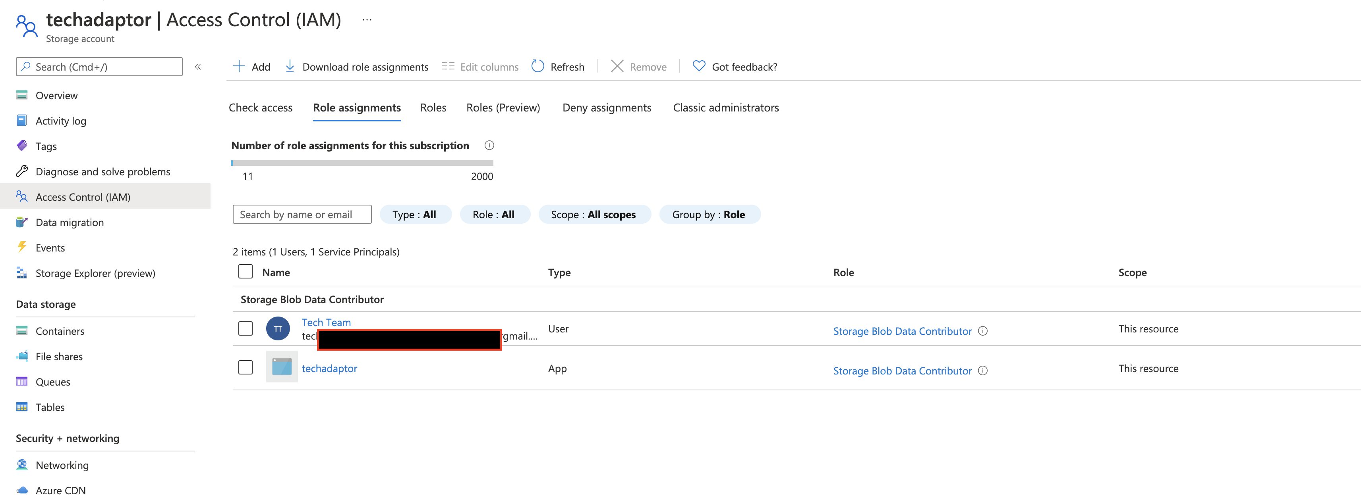Focus the sidebar Search (Cmd+/) field
Screen dimensions: 1361x503
(99, 67)
